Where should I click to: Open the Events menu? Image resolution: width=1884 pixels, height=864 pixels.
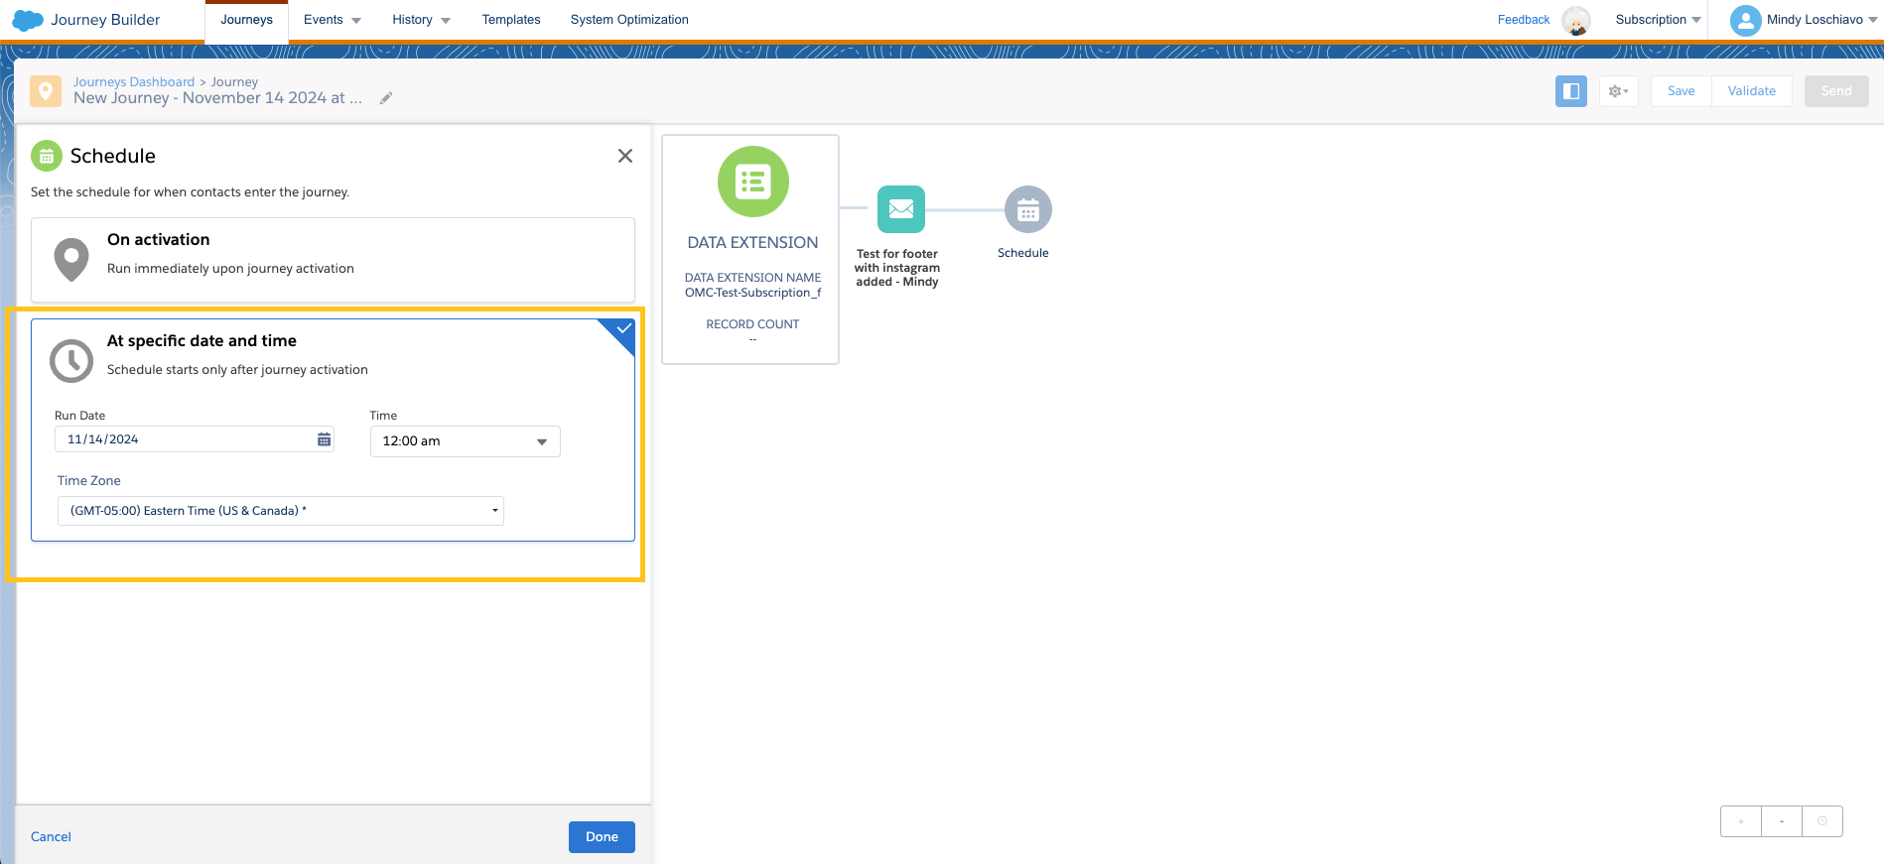click(332, 20)
